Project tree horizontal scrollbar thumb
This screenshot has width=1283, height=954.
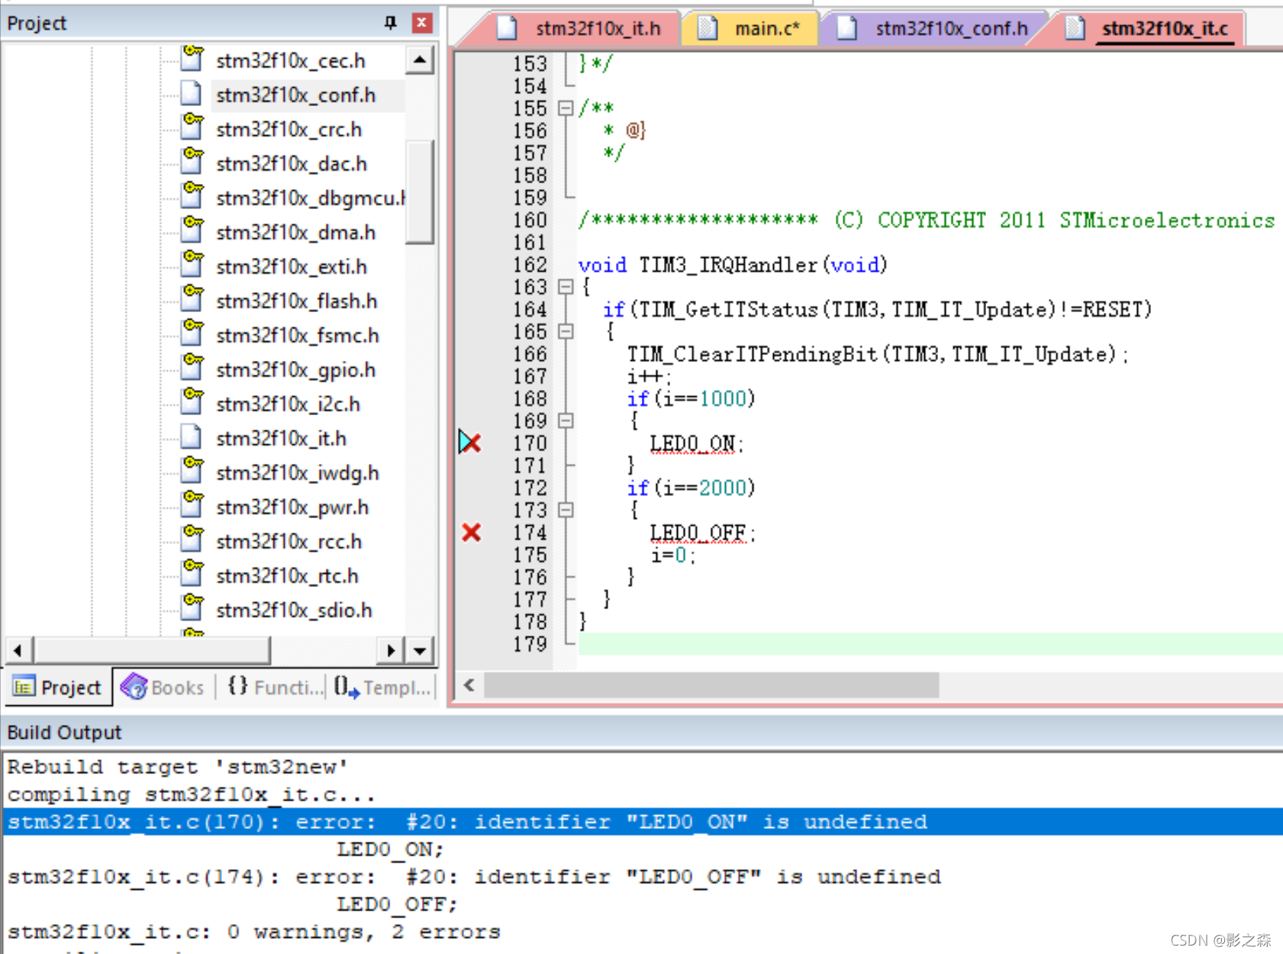(x=152, y=651)
